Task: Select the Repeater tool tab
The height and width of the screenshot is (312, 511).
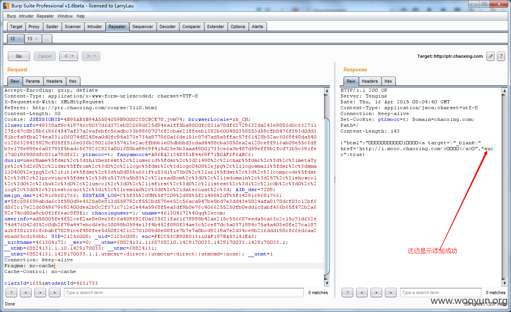Action: pos(117,27)
